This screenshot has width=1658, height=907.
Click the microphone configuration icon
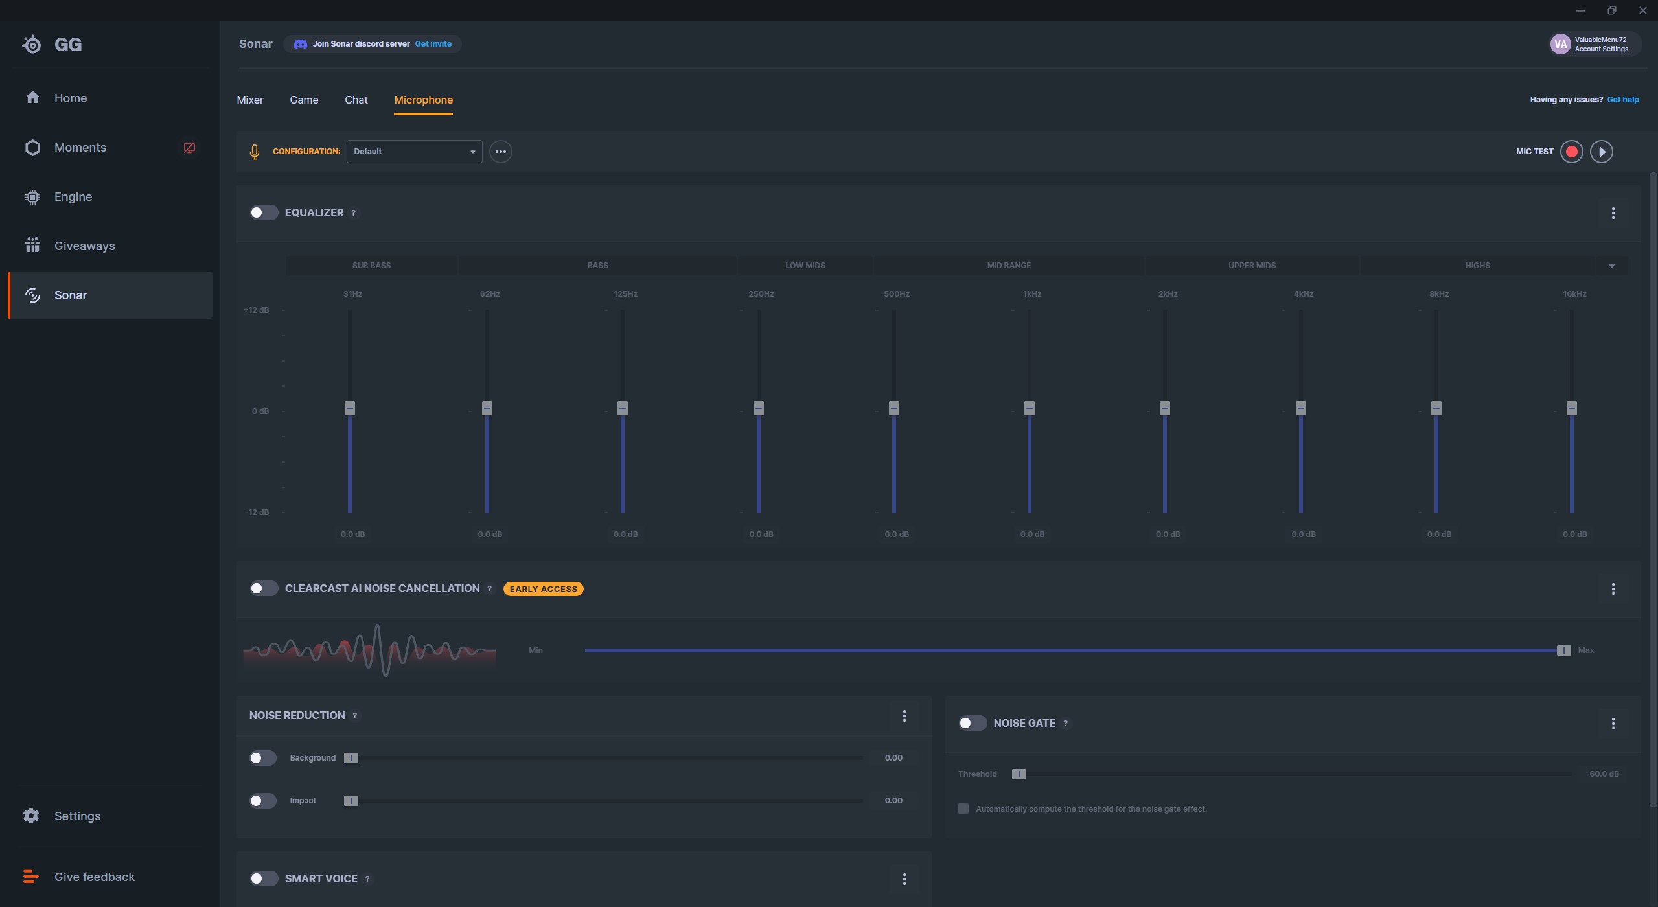pyautogui.click(x=255, y=152)
